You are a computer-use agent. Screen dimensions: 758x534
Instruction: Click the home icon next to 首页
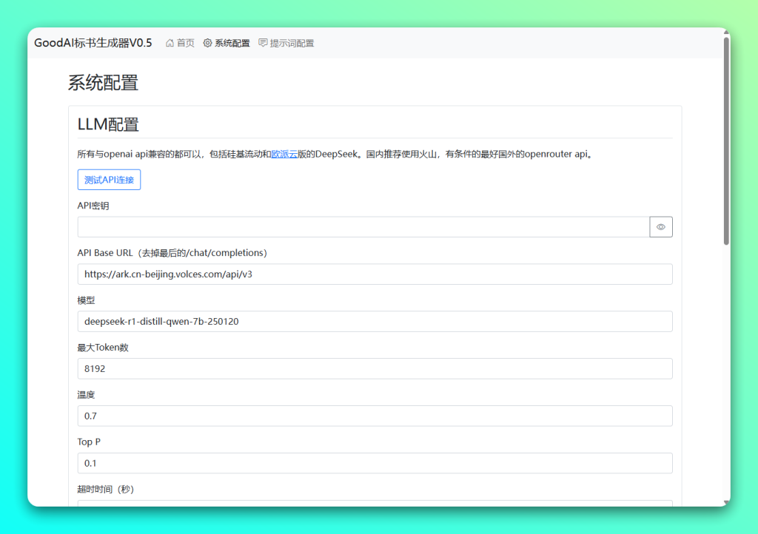[x=169, y=43]
